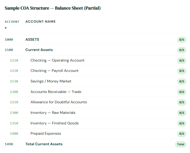Select Inventory — Finished Goods entry
Image resolution: width=190 pixels, height=153 pixels.
pos(54,123)
